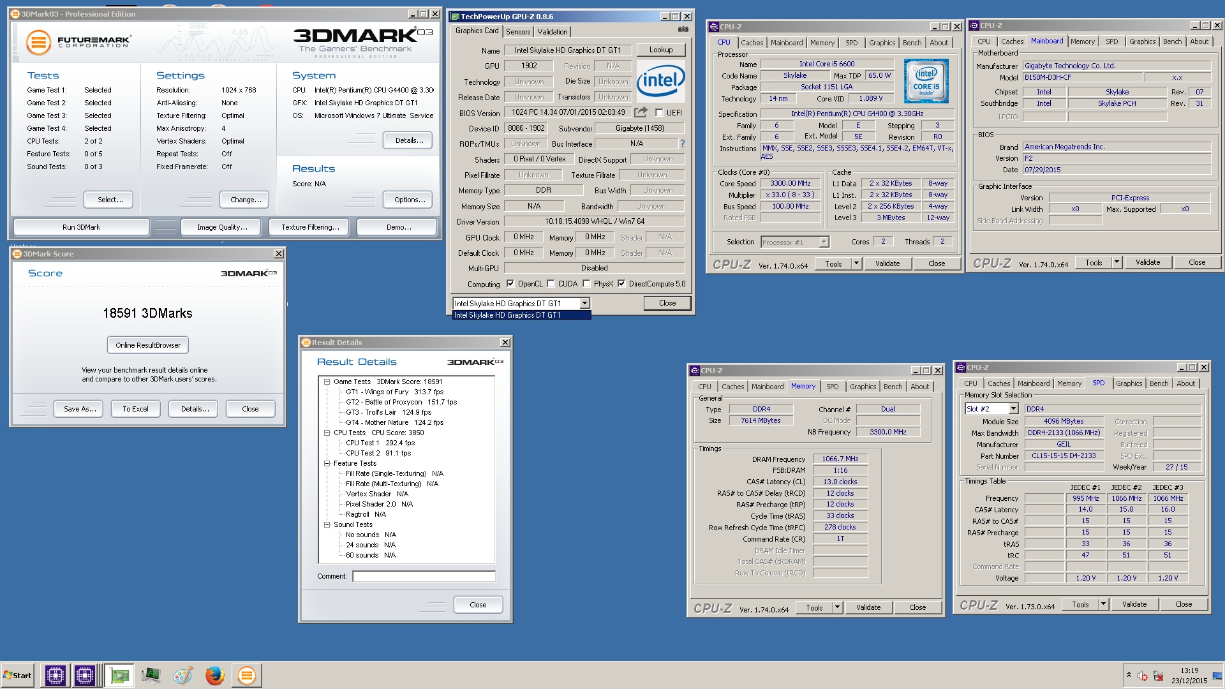This screenshot has width=1225, height=689.
Task: Click the Demo button in 3DMark03
Action: 398,227
